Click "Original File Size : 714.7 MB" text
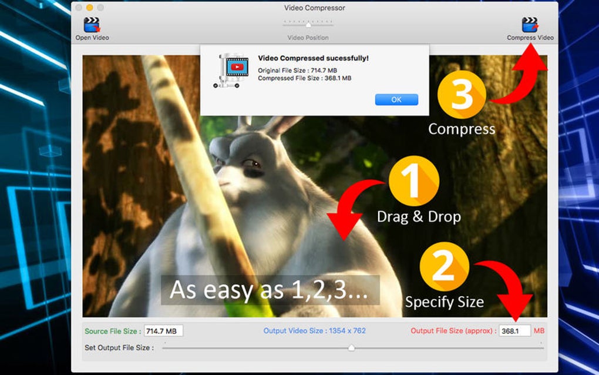This screenshot has width=599, height=375. (297, 71)
